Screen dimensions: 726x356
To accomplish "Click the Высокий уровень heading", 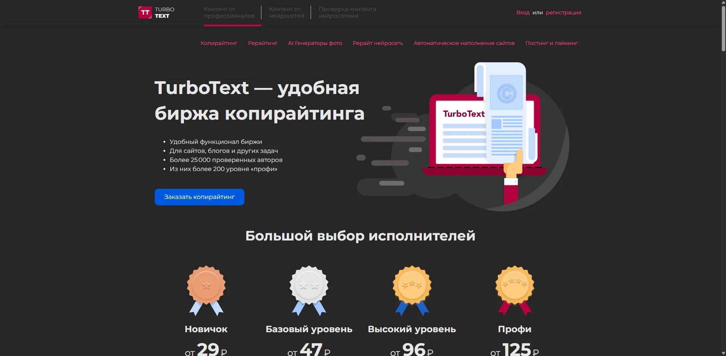I will pyautogui.click(x=412, y=329).
